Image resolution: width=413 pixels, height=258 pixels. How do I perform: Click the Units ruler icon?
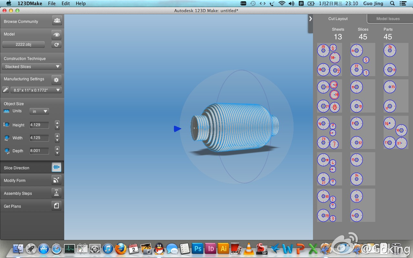pyautogui.click(x=6, y=111)
